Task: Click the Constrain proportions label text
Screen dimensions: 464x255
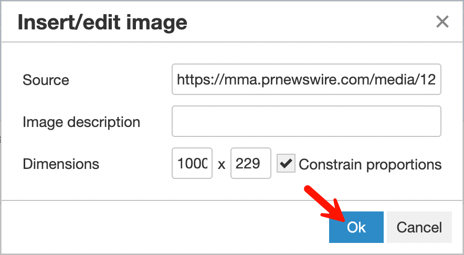Action: tap(370, 164)
